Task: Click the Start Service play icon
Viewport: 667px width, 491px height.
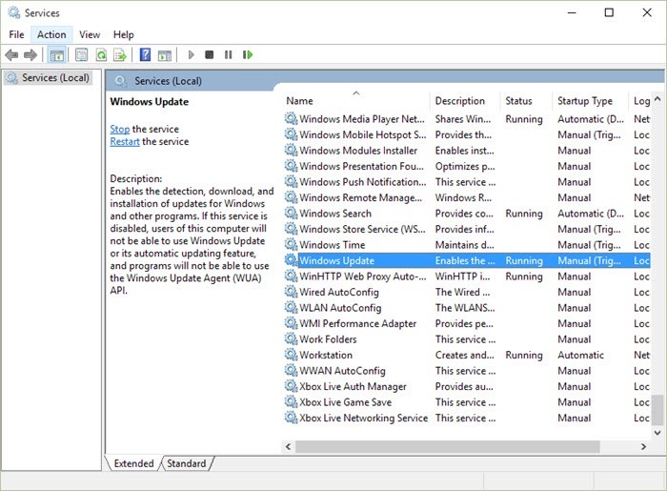Action: (x=191, y=55)
